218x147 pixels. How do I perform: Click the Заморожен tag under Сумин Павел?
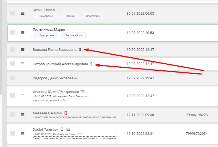46,16
